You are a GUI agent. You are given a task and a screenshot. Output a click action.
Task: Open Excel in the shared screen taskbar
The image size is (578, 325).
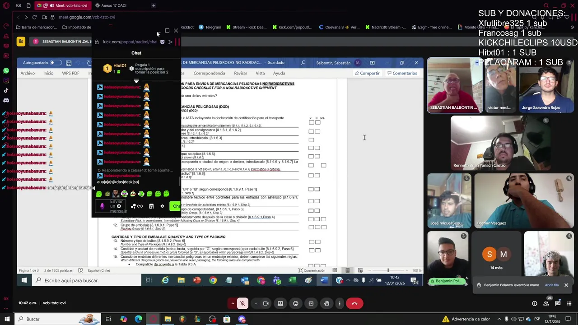tap(292, 280)
